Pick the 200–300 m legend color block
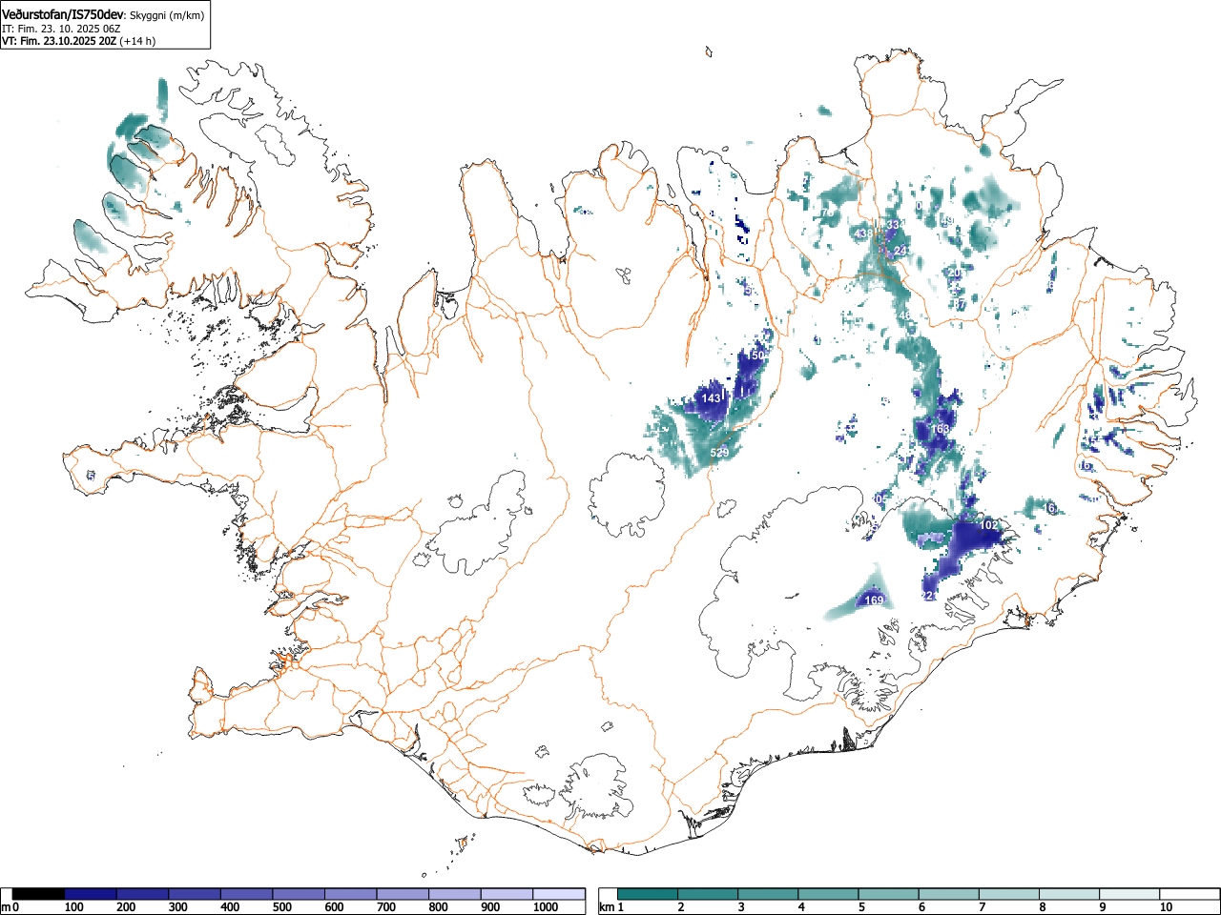Image resolution: width=1221 pixels, height=915 pixels. pyautogui.click(x=142, y=894)
